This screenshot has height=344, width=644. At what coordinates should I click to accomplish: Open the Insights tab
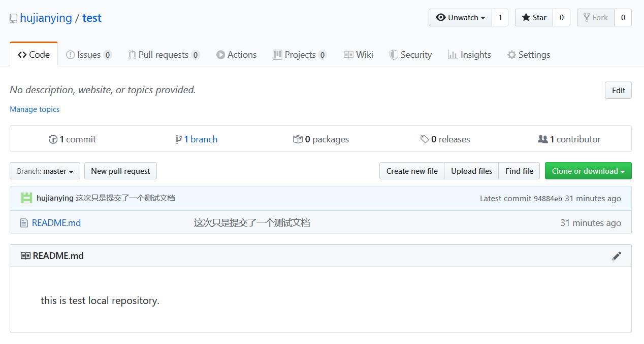[x=469, y=55]
